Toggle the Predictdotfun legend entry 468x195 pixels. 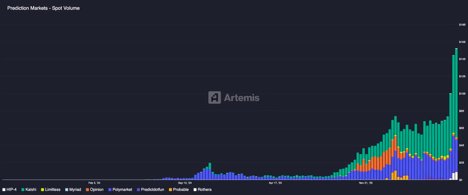[x=151, y=189]
